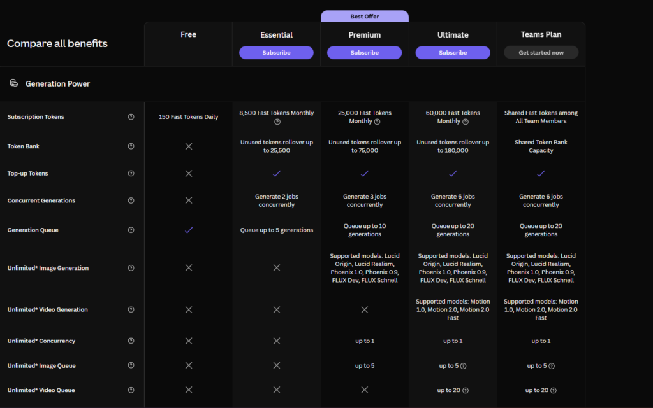The width and height of the screenshot is (653, 408).
Task: Click Unused tokens rollover up to 25,500
Action: [x=277, y=146]
